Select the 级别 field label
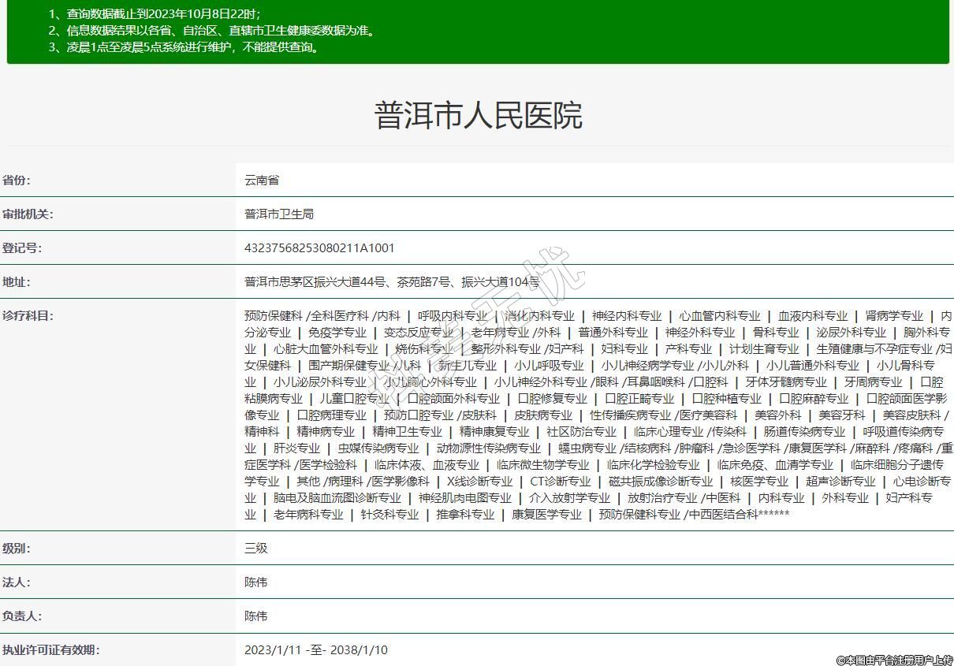 click(16, 548)
